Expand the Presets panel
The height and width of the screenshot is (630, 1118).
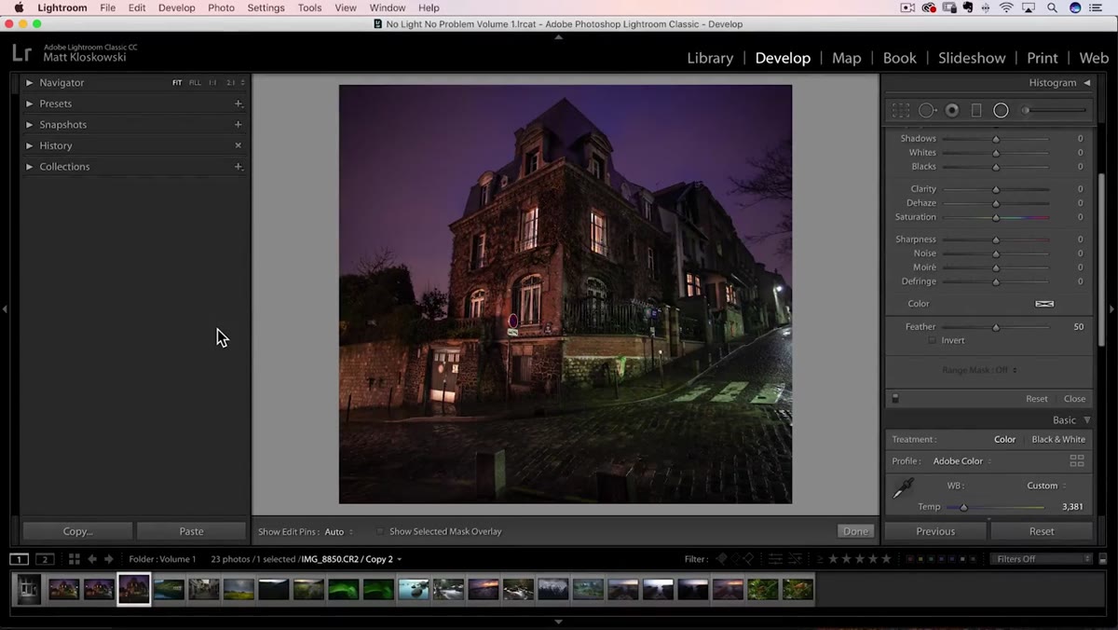[30, 103]
